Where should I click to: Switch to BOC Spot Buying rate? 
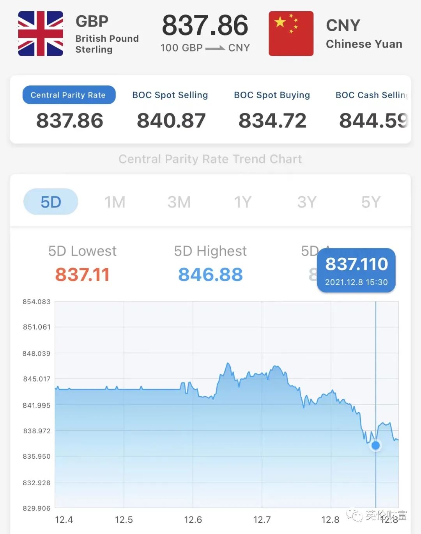click(272, 95)
